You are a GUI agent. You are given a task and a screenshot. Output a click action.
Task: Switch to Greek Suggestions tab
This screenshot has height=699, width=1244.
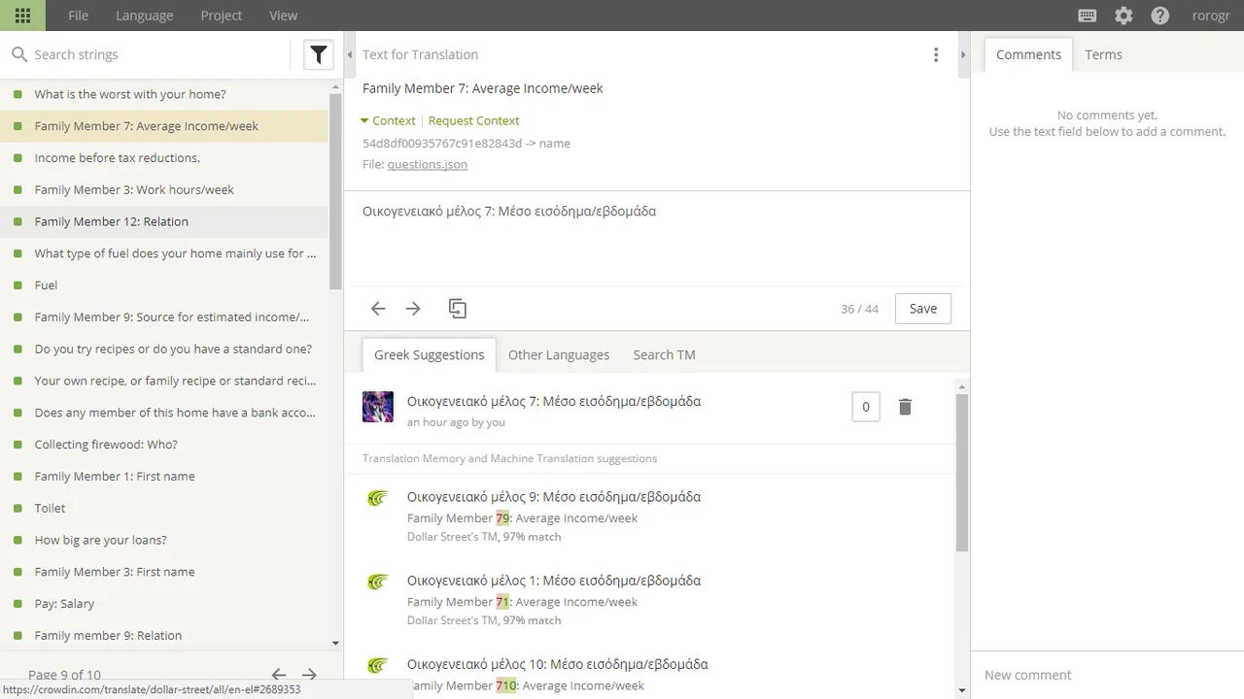pyautogui.click(x=429, y=355)
